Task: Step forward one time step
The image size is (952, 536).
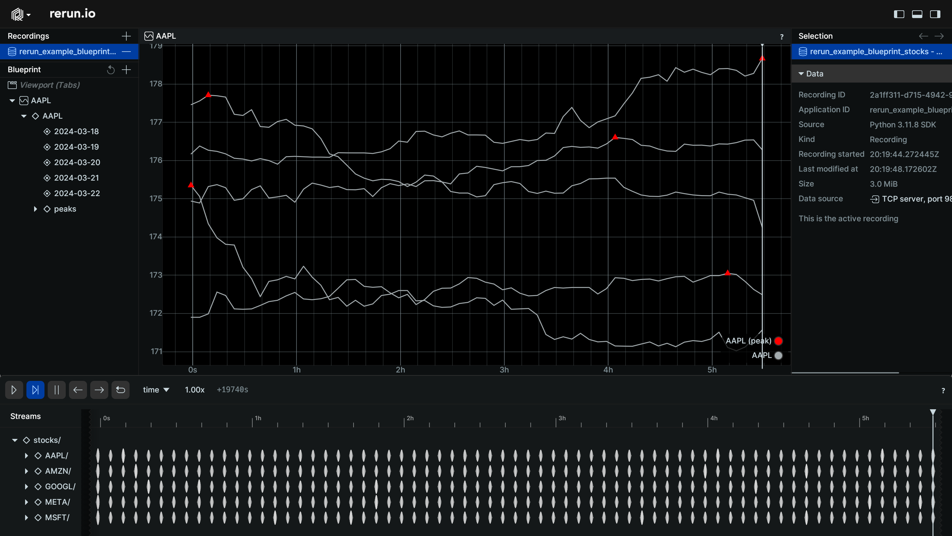Action: pyautogui.click(x=99, y=390)
